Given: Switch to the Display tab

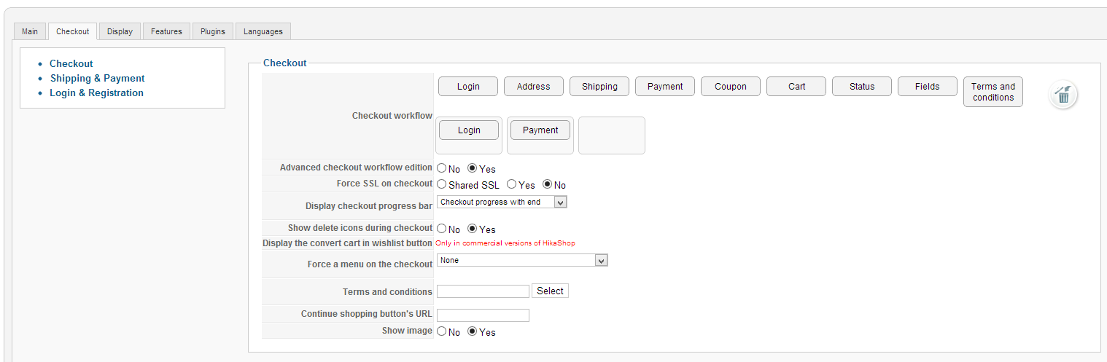Looking at the screenshot, I should (x=120, y=31).
